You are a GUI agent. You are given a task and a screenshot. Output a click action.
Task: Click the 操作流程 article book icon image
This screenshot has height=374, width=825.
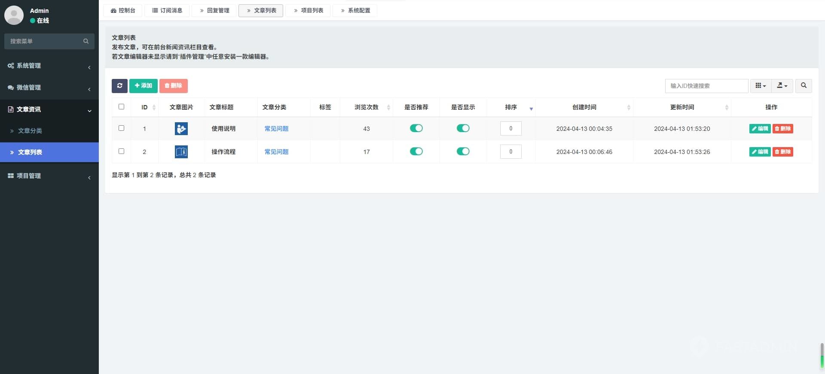[181, 152]
